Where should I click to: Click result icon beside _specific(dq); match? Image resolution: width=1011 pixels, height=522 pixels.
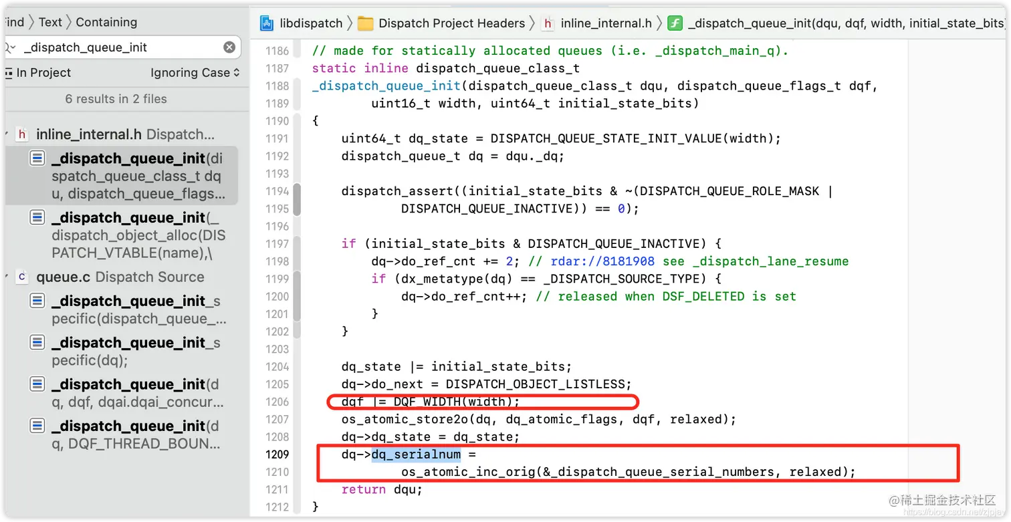37,343
